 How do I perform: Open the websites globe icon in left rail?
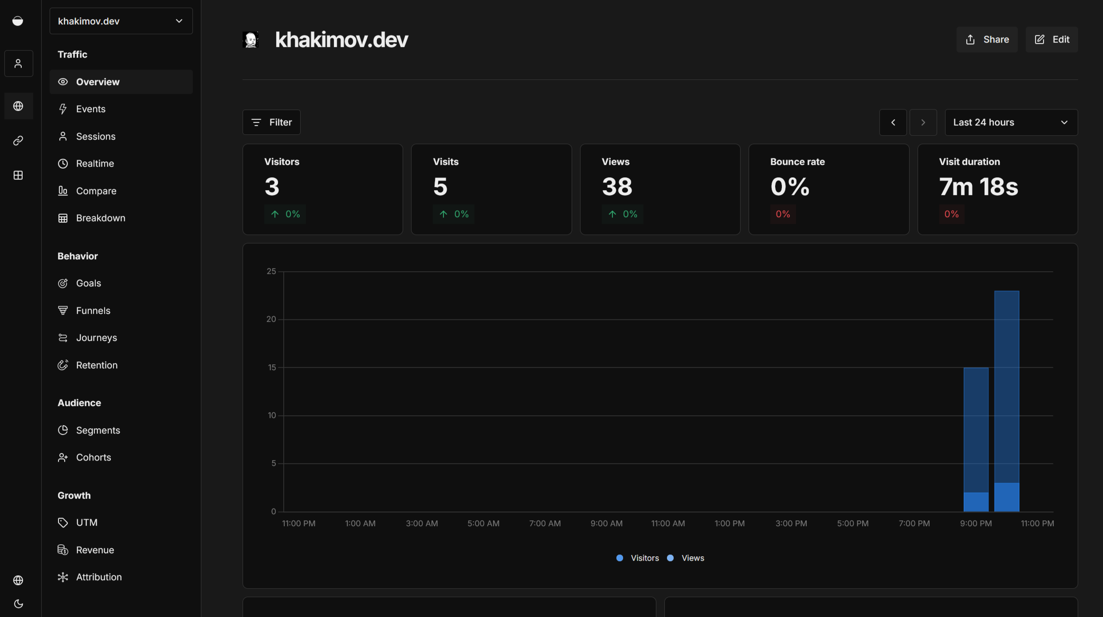[18, 106]
